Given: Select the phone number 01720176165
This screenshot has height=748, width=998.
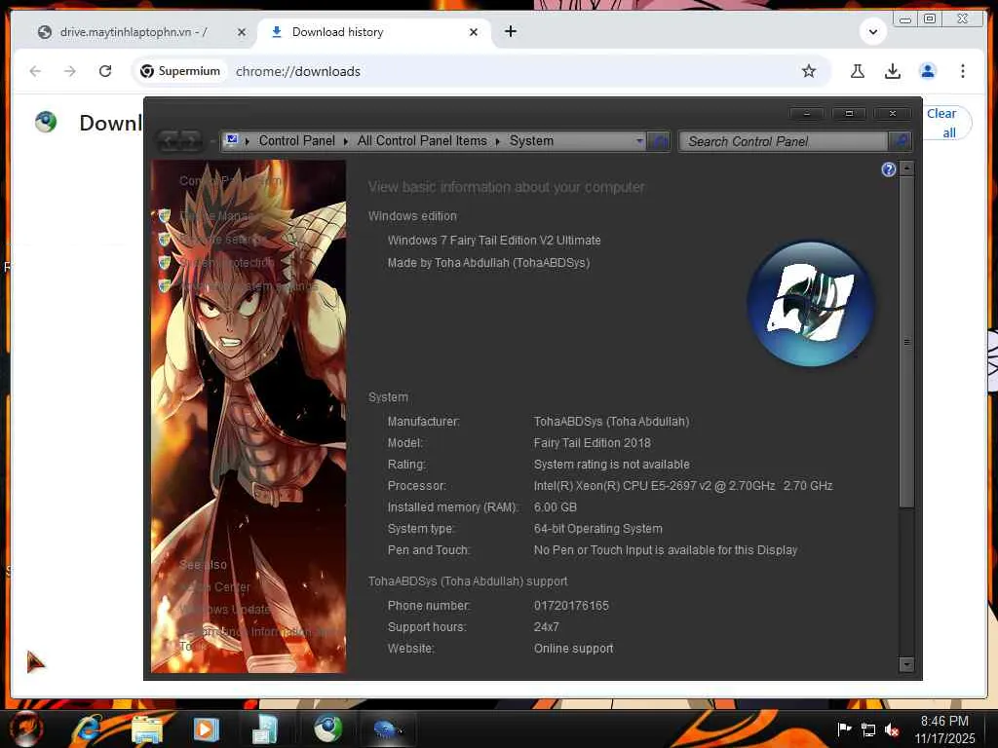Looking at the screenshot, I should (x=571, y=606).
